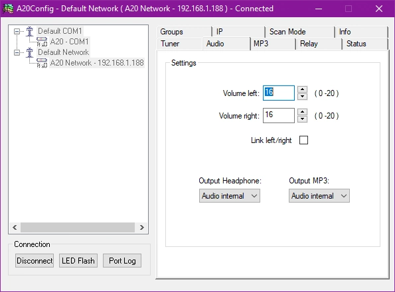The width and height of the screenshot is (395, 292).
Task: Open the Output Headphone dropdown
Action: point(230,196)
